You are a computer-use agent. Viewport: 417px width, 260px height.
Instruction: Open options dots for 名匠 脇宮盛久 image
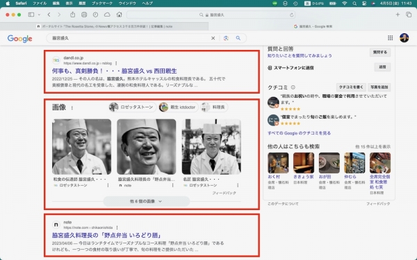[238, 185]
